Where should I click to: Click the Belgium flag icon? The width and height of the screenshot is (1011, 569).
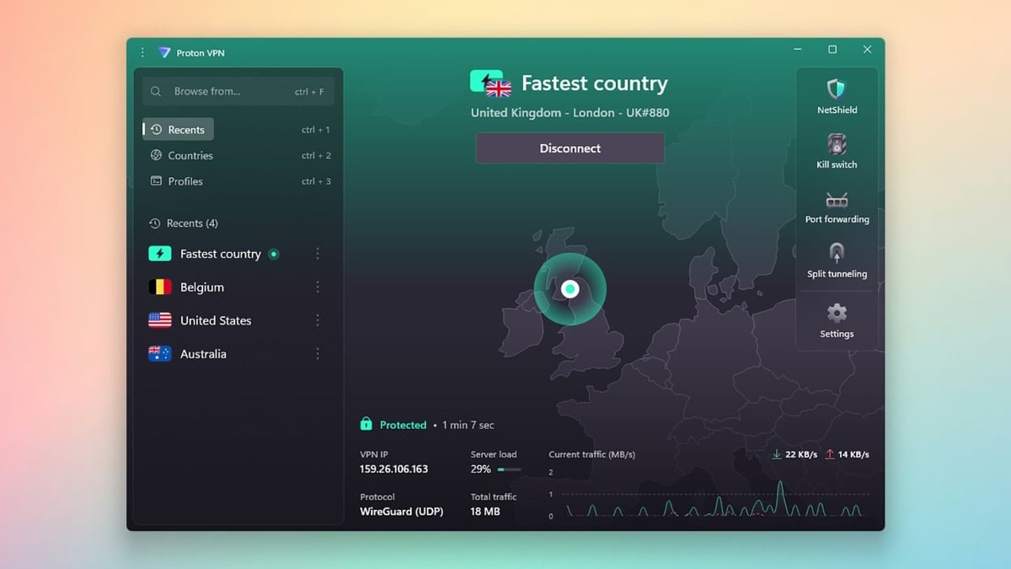(x=159, y=287)
